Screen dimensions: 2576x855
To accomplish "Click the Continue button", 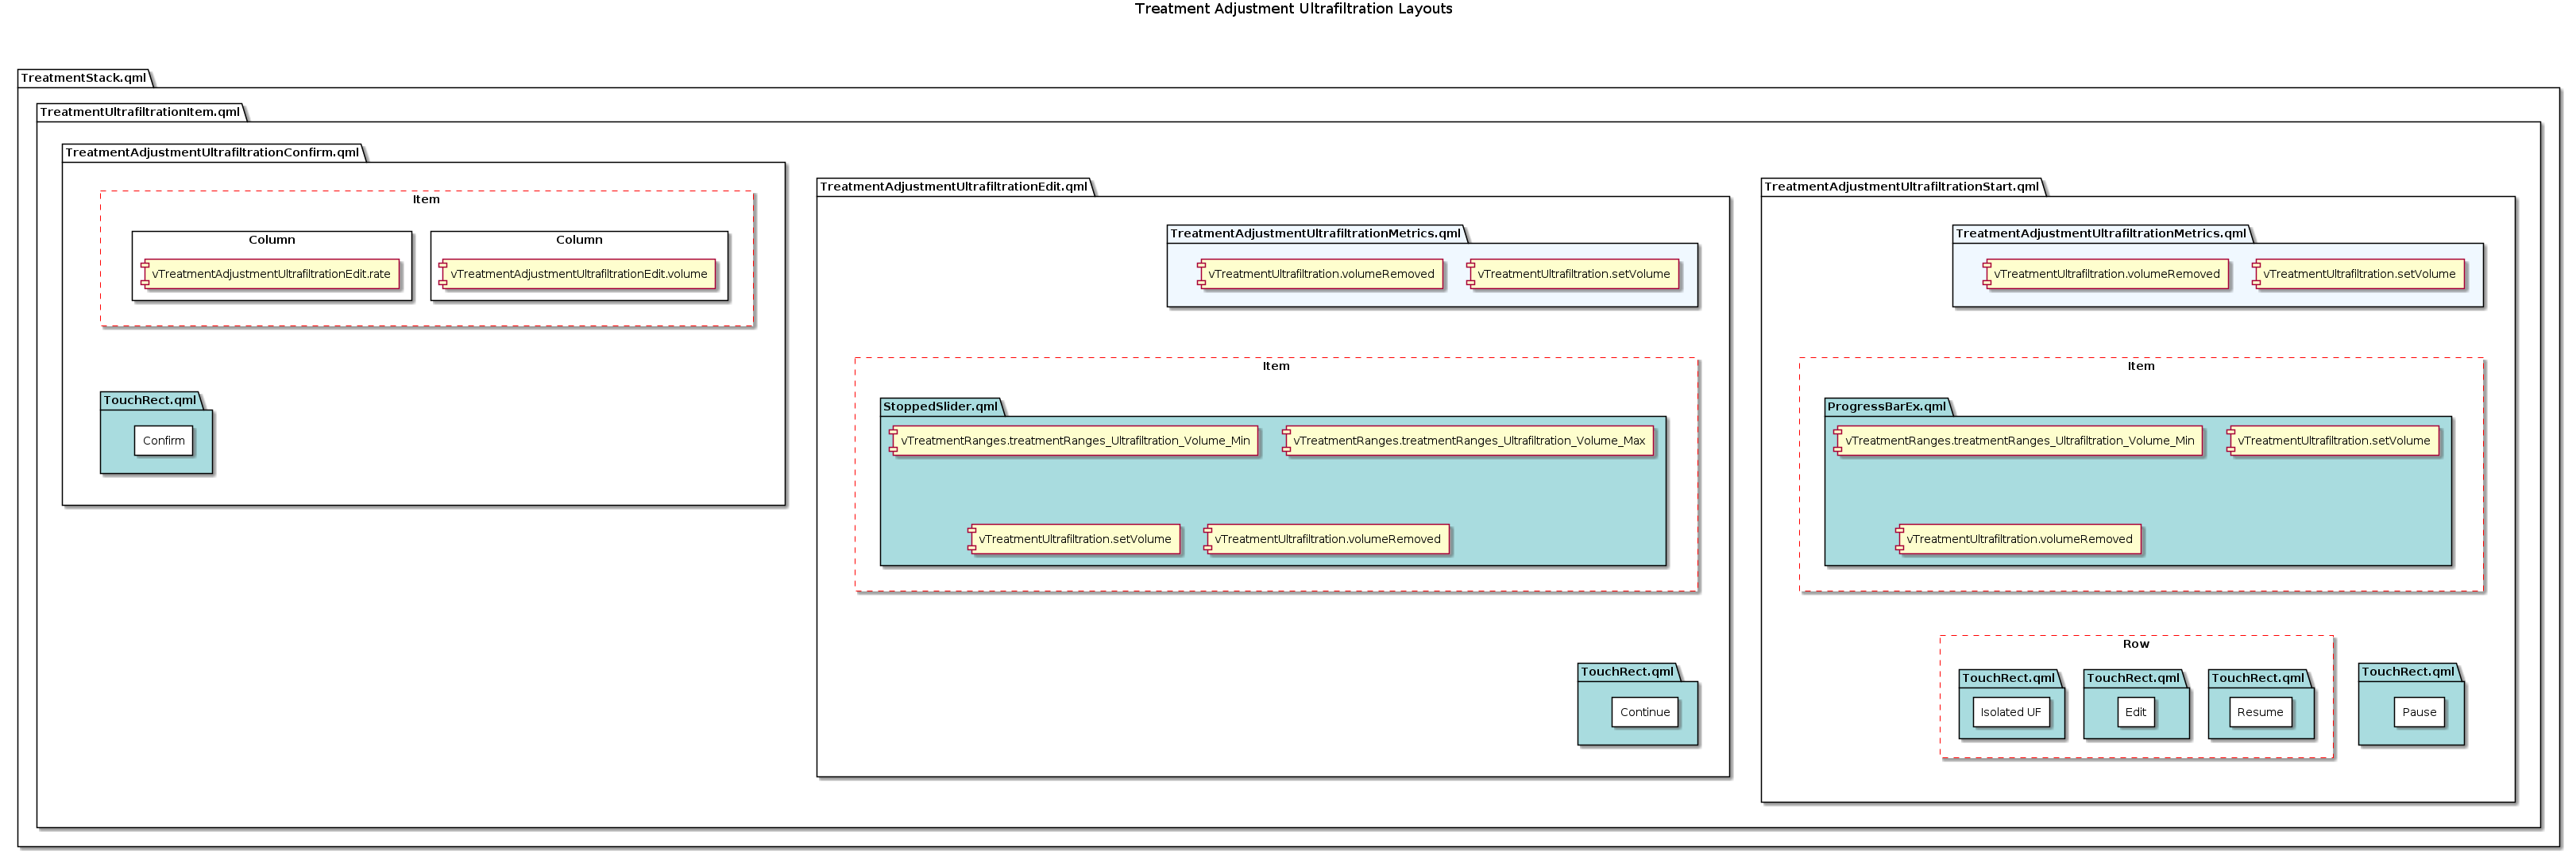I will click(x=1644, y=713).
